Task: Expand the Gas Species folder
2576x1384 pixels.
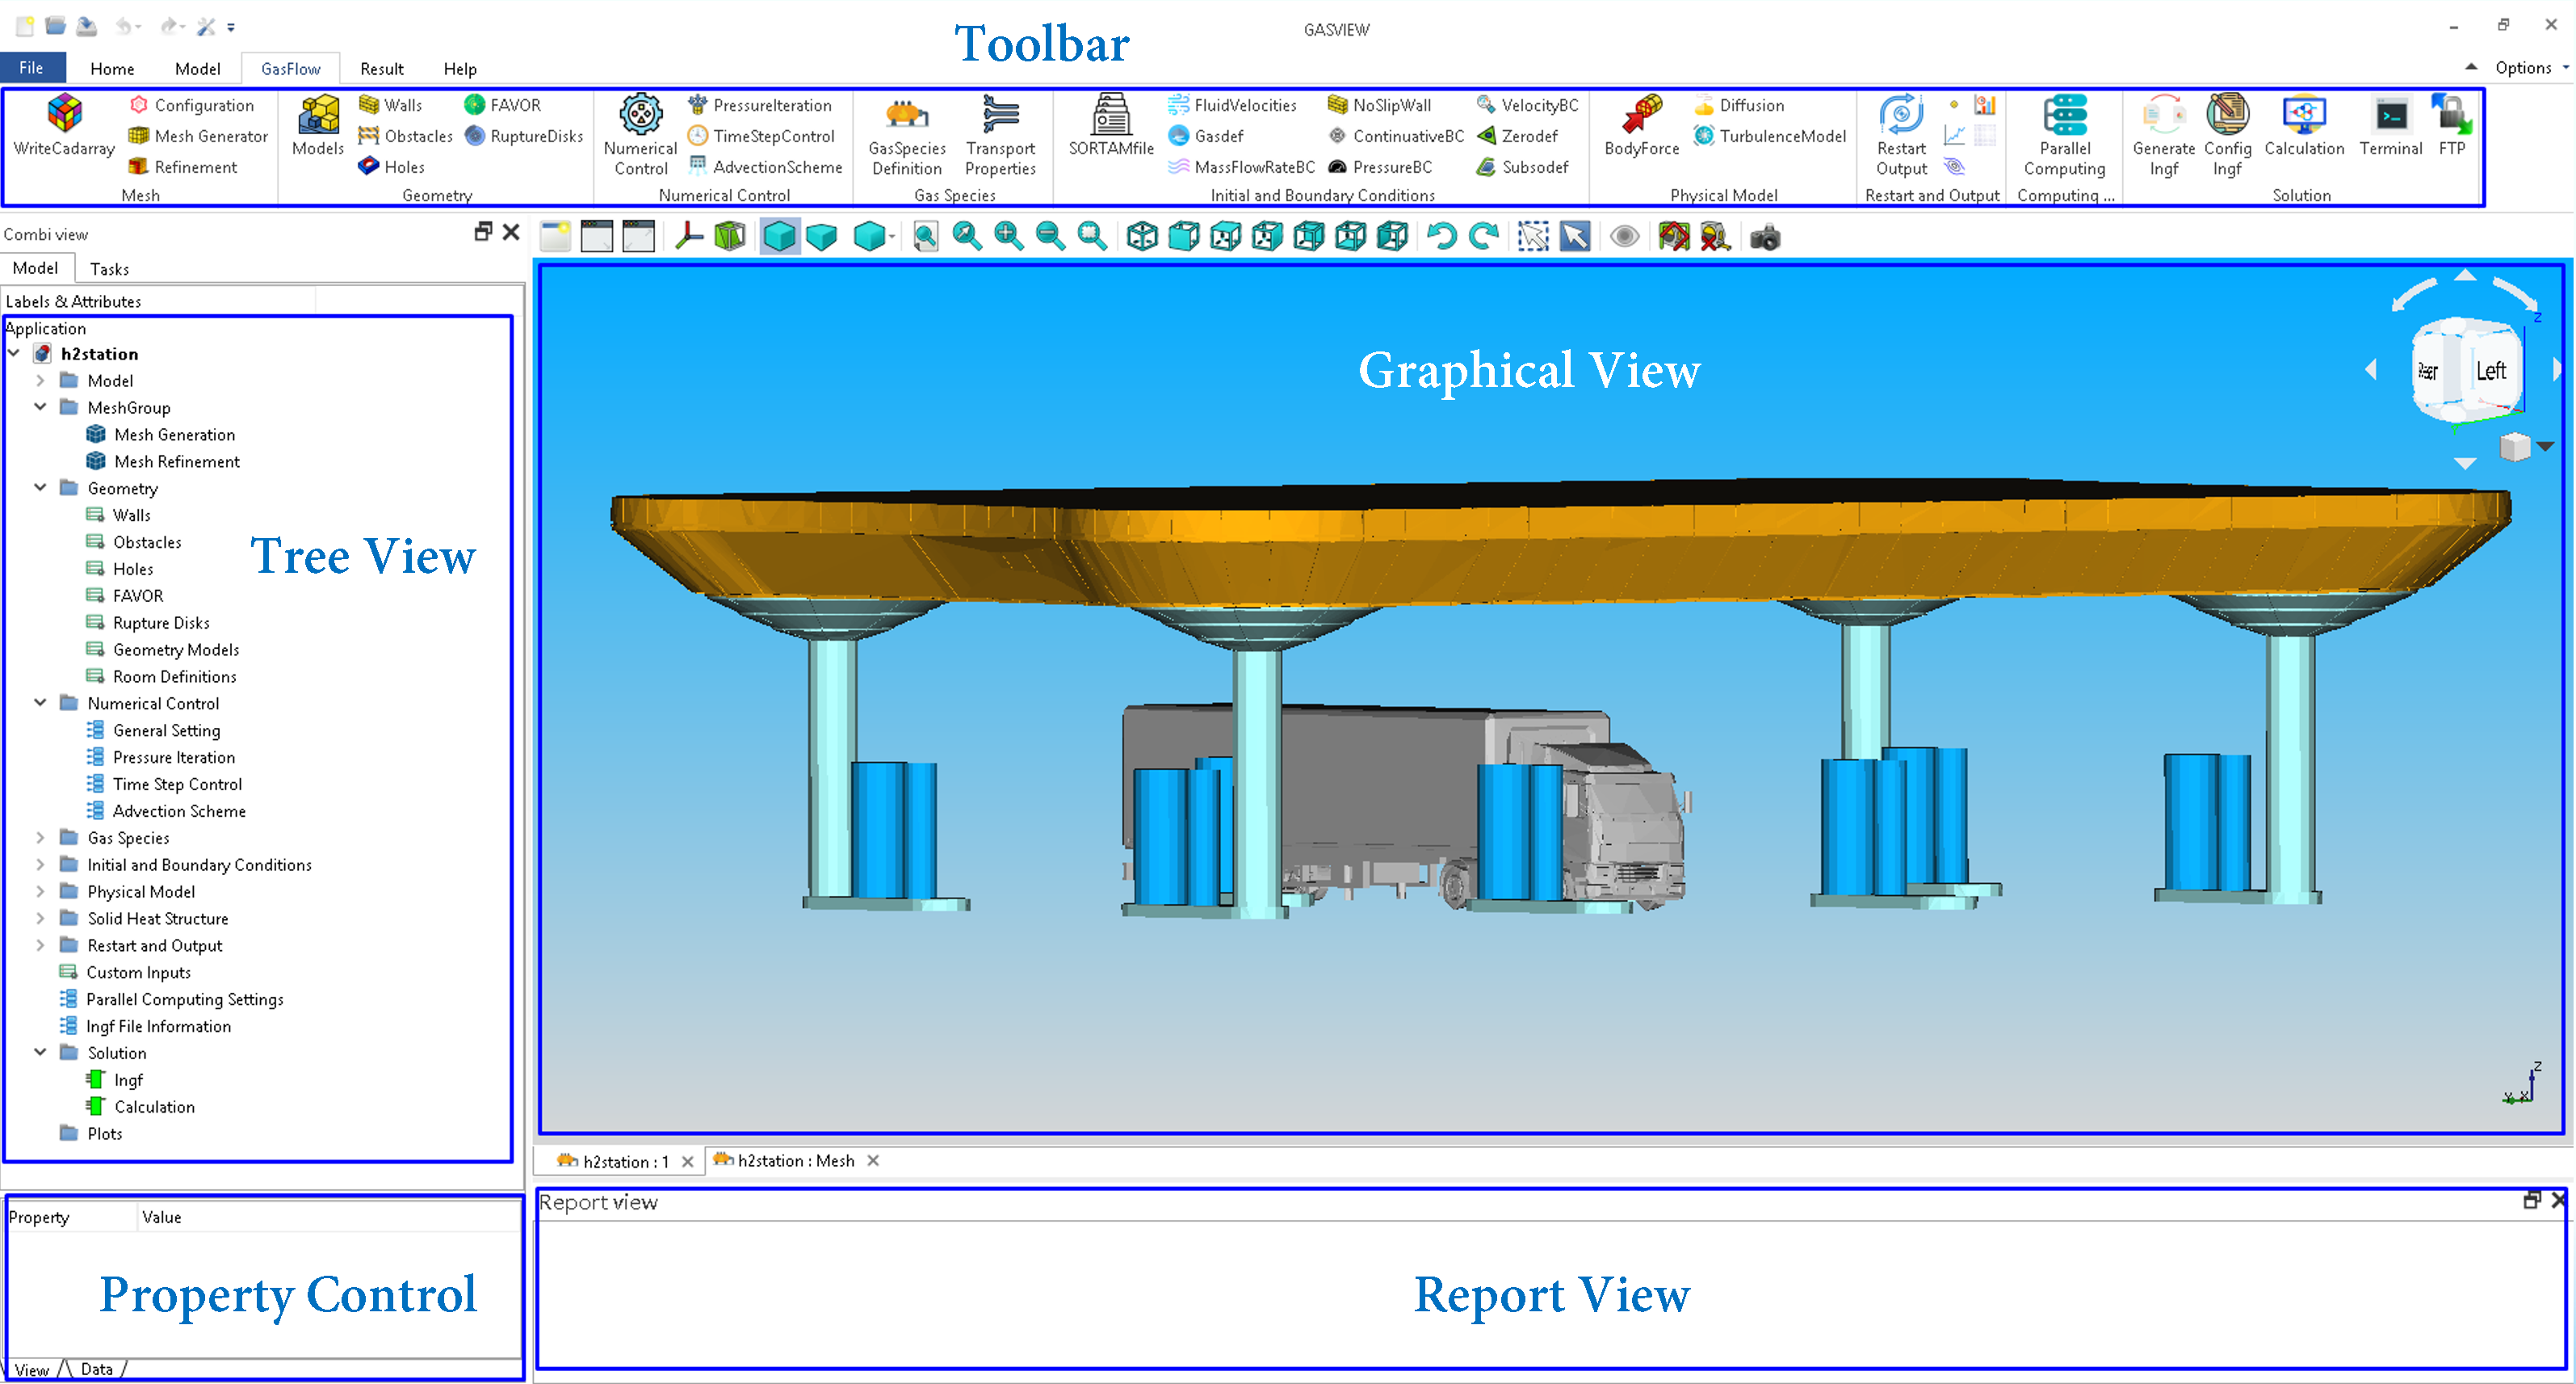Action: click(x=40, y=838)
